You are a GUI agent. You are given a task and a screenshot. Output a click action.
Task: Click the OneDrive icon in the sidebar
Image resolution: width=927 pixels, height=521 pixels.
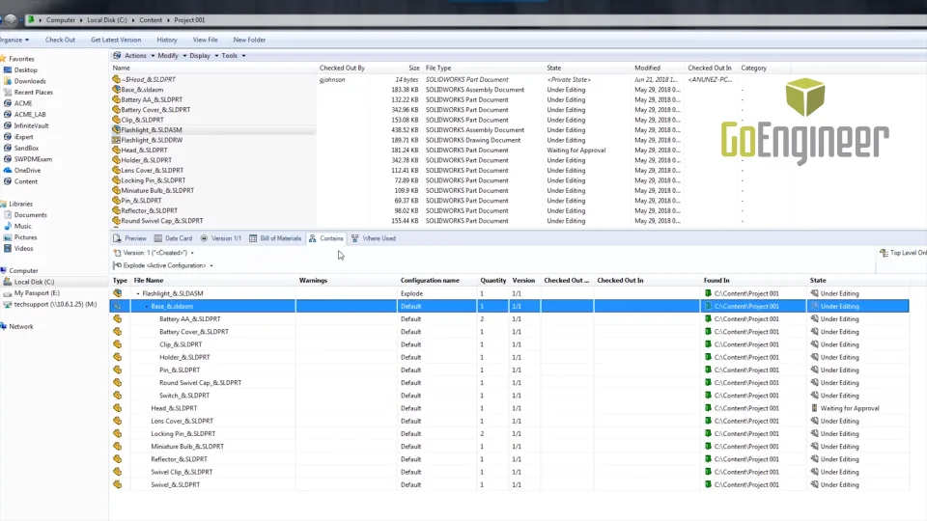(8, 170)
